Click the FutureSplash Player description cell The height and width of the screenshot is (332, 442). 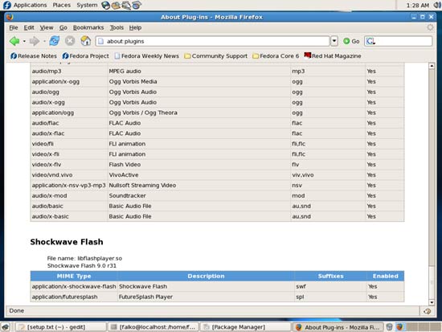pyautogui.click(x=206, y=297)
